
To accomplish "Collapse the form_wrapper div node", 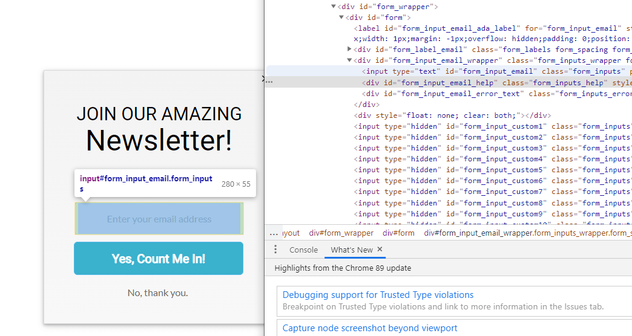I will [x=334, y=7].
